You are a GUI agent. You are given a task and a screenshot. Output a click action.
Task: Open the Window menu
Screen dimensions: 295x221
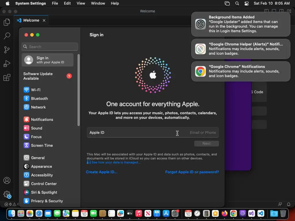pos(98,3)
